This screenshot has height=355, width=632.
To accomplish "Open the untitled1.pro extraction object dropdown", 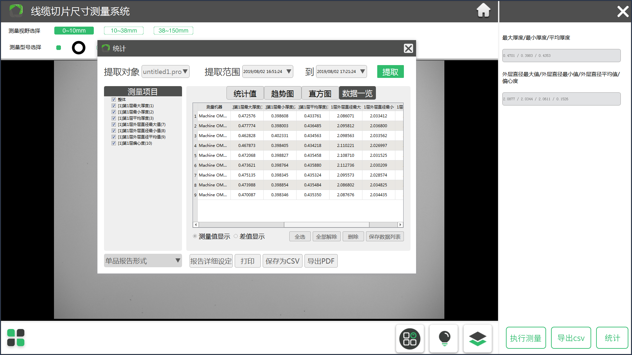I will pyautogui.click(x=166, y=72).
